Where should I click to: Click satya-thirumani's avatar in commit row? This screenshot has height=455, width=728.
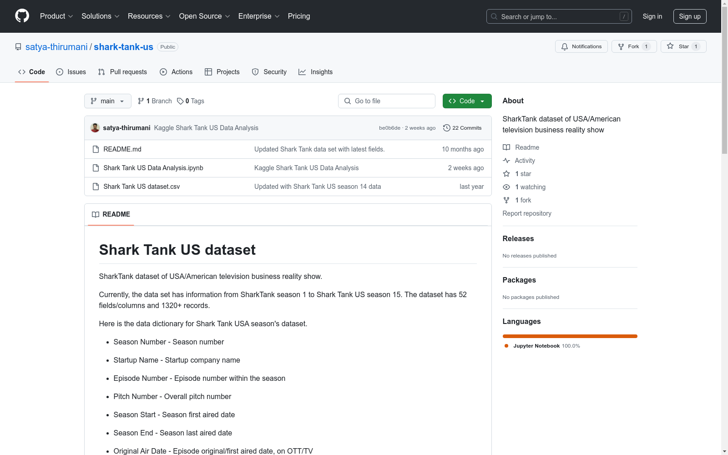pyautogui.click(x=95, y=128)
